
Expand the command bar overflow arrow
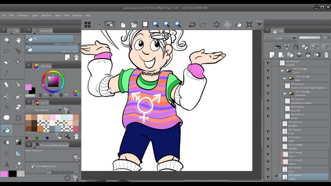(x=260, y=25)
